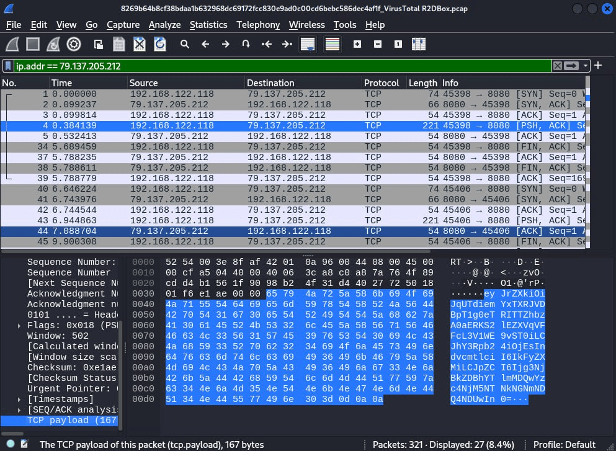Click into the ip.addr display filter field
Screen dimensions: 616x451
tap(282, 66)
